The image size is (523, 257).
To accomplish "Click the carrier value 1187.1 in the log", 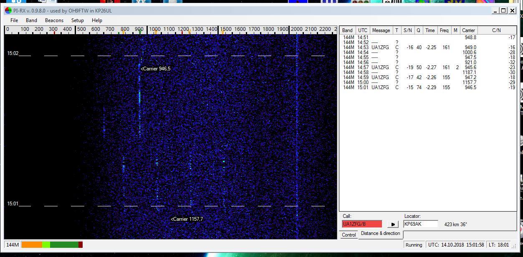I will coord(469,72).
